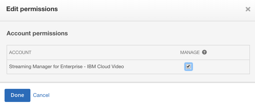Click the Edit permissions dialog title
255x106 pixels.
tap(32, 9)
